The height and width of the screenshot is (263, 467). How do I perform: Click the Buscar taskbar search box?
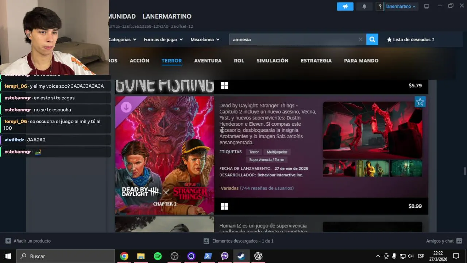[x=66, y=256]
